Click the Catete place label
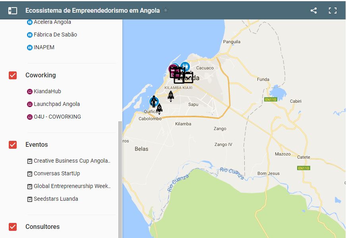The height and width of the screenshot is (238, 346). tap(303, 157)
